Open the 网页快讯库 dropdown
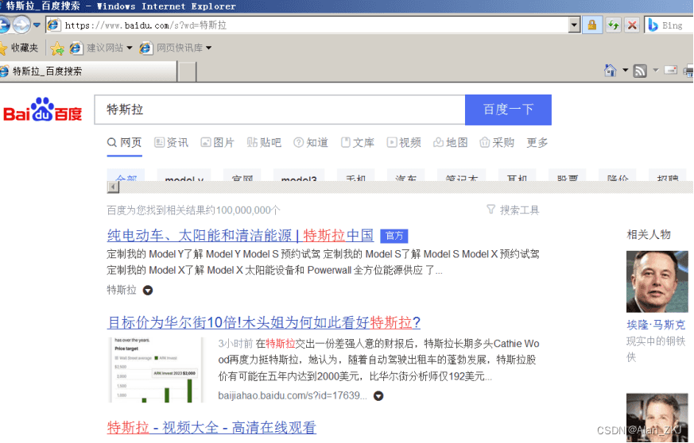Screen dimensions: 694x443 coord(175,48)
